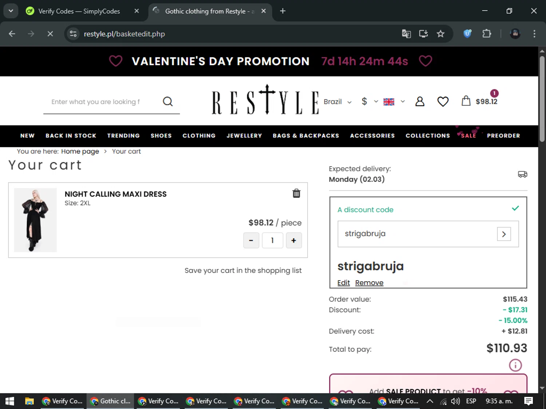The width and height of the screenshot is (546, 409).
Task: Click the info icon below total
Action: coord(515,365)
